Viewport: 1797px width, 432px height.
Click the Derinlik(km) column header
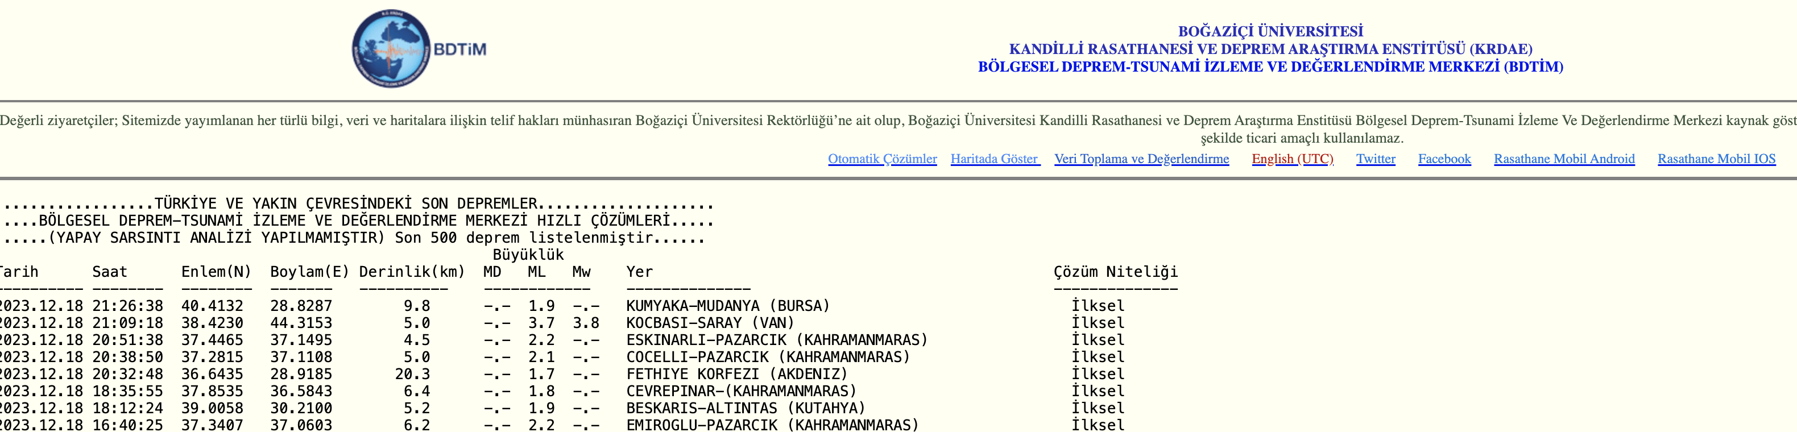(x=412, y=272)
